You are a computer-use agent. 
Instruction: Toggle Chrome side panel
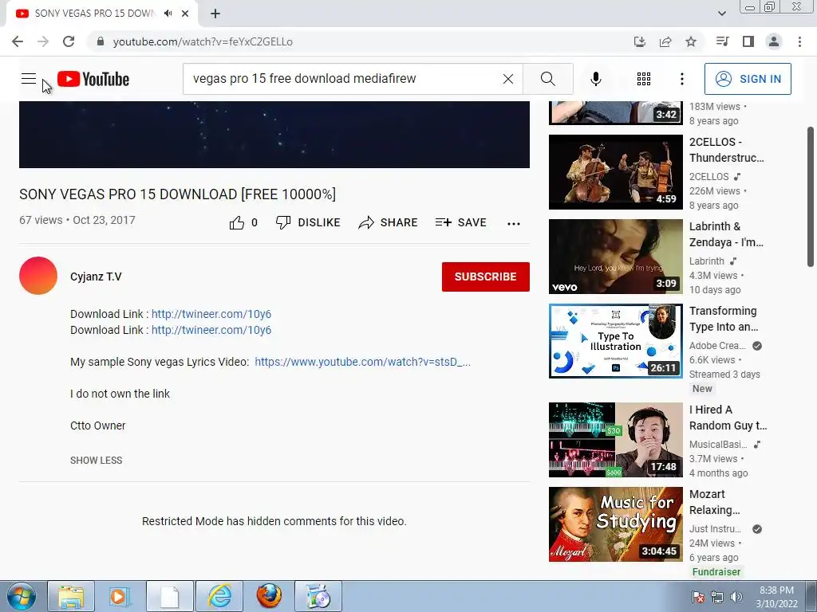coord(748,41)
